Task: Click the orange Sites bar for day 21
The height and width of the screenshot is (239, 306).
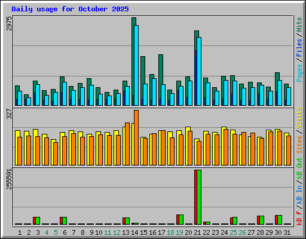Action: 199,153
